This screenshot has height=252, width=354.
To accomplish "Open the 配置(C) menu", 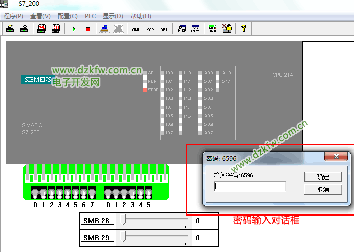I will 67,16.
